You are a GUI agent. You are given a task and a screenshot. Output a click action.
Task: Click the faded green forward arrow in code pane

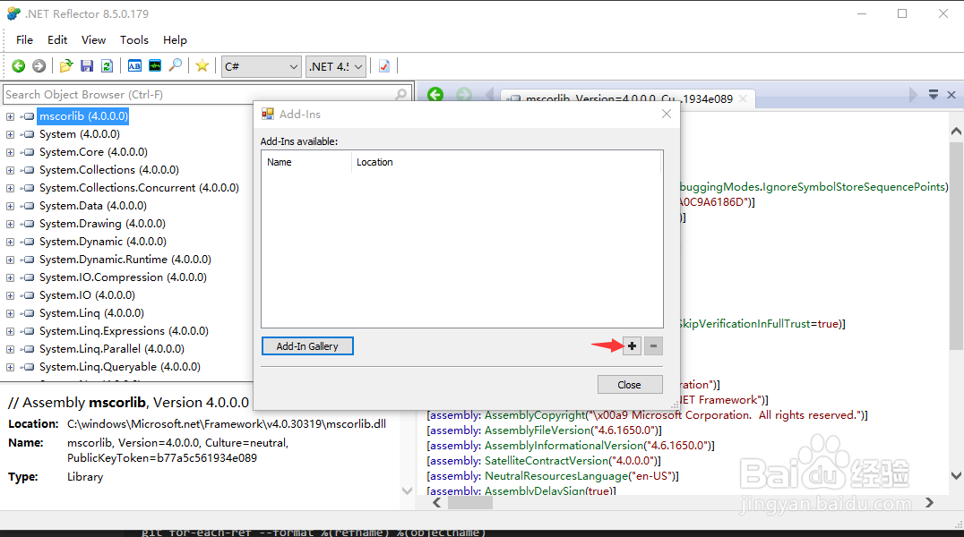(x=464, y=95)
